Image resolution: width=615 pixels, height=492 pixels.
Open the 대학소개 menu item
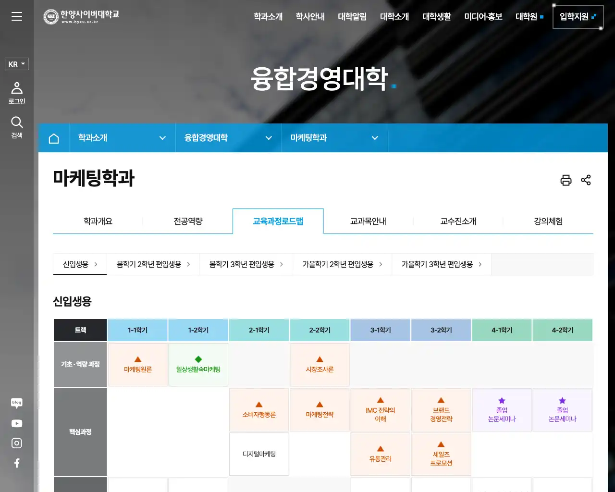394,16
